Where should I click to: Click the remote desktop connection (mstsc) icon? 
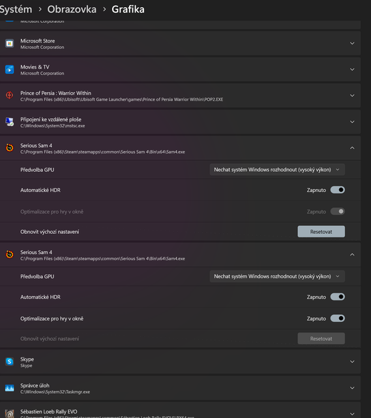click(x=10, y=122)
